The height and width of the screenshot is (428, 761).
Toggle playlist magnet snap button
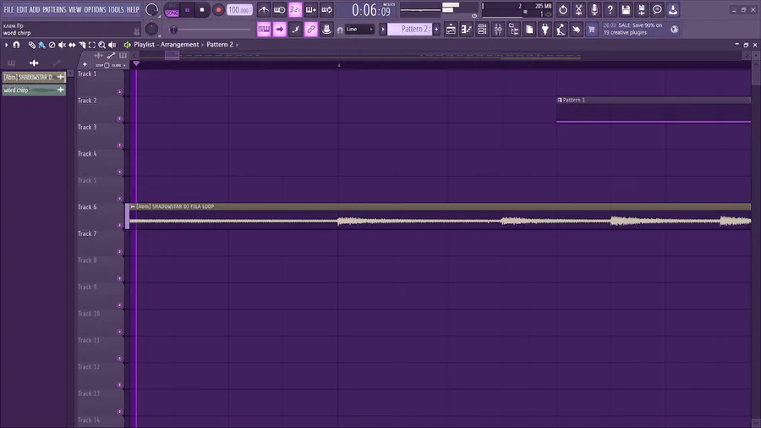pyautogui.click(x=16, y=45)
